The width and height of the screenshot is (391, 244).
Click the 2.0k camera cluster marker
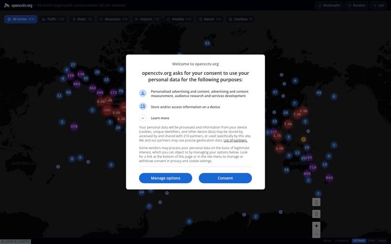pos(280,149)
